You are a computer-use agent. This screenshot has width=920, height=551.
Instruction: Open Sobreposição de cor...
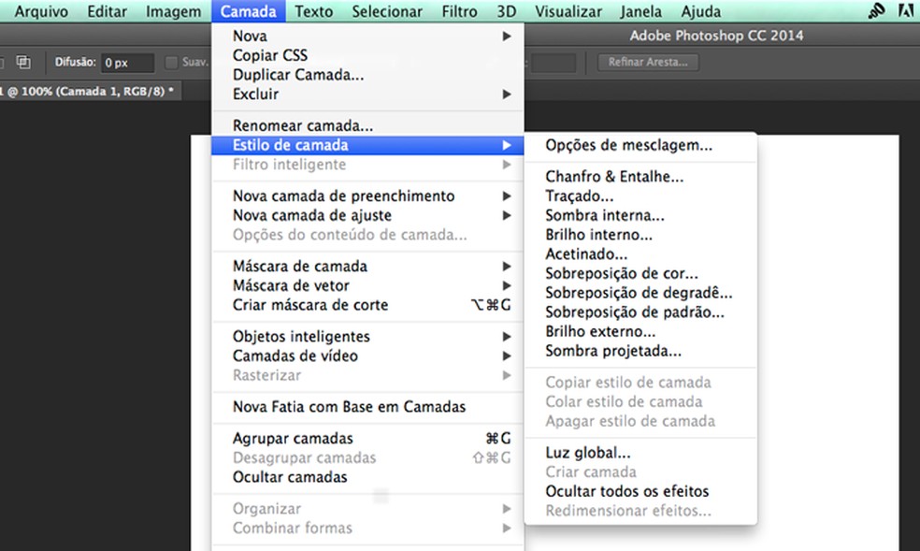[640, 273]
